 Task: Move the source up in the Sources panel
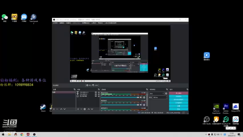[89, 109]
